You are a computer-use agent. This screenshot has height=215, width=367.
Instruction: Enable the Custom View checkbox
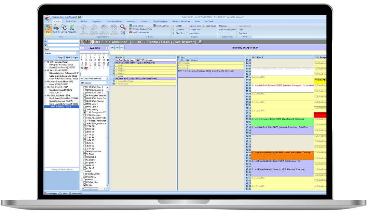[187, 26]
